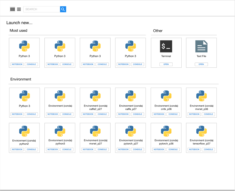Click the Python logo on tensorflow_p27 card
235x191 pixels.
point(201,131)
